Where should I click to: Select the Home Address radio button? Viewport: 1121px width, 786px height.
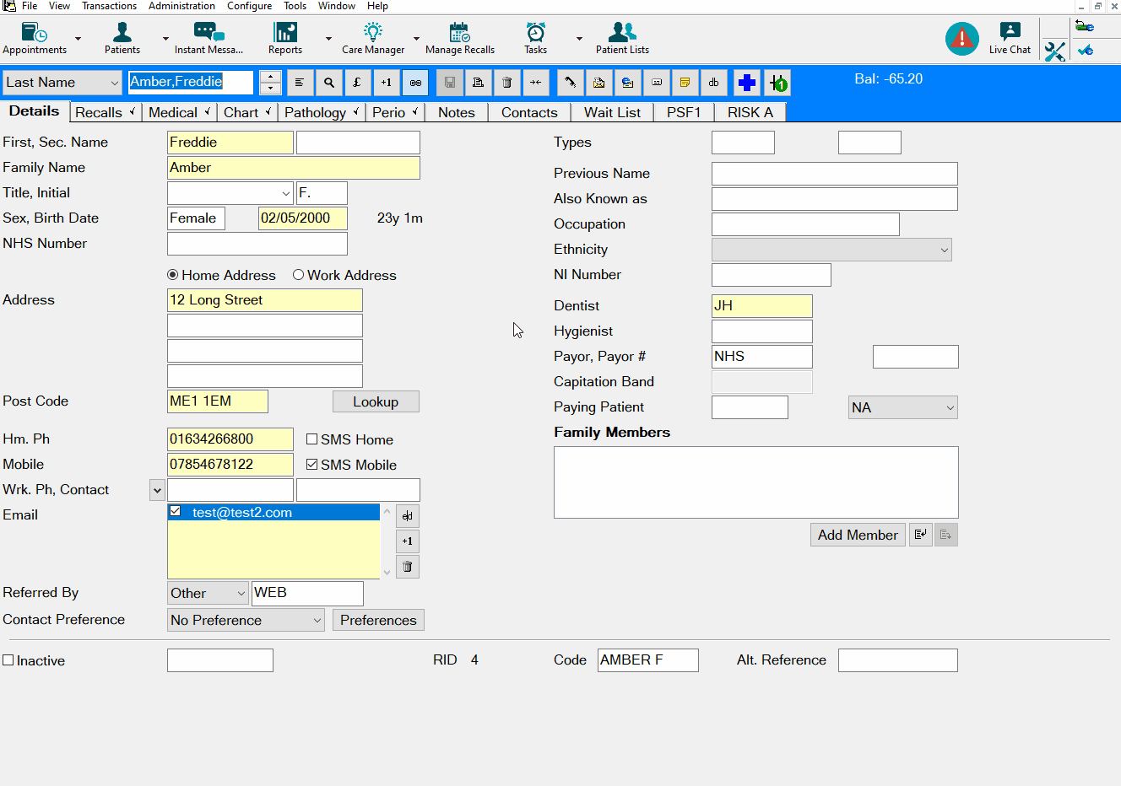pos(173,275)
